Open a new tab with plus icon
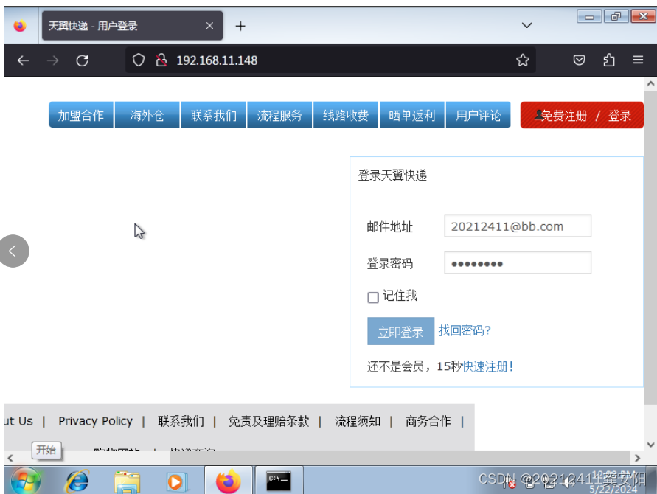The width and height of the screenshot is (657, 494). (x=240, y=27)
